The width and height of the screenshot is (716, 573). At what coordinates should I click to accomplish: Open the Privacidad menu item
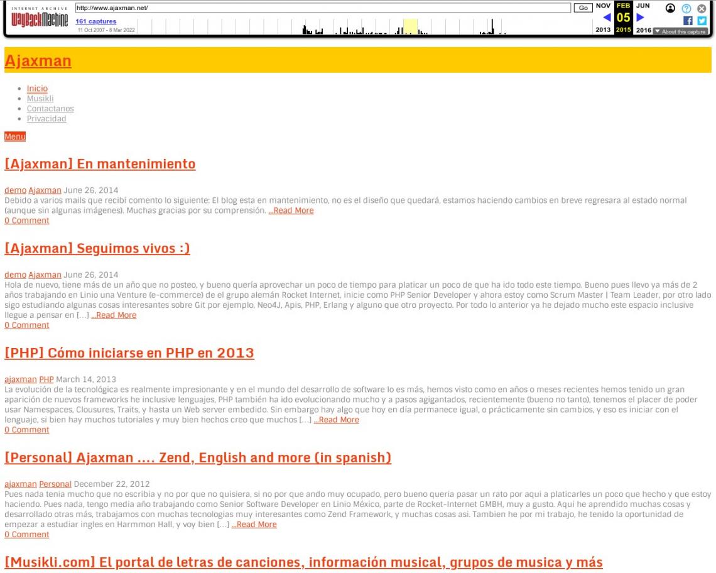(46, 119)
